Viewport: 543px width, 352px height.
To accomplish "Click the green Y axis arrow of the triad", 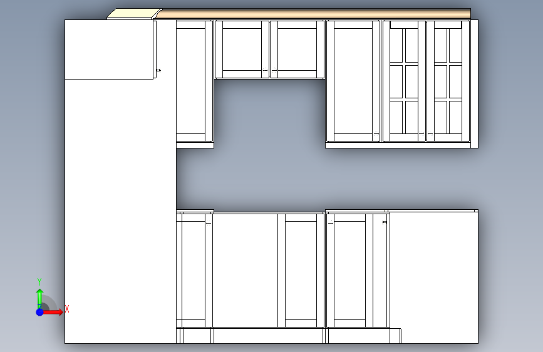I will [x=40, y=298].
